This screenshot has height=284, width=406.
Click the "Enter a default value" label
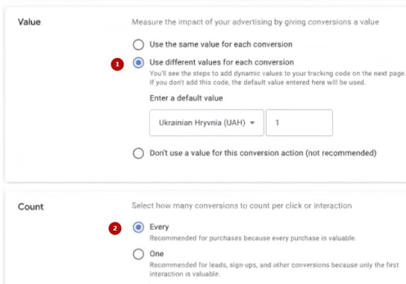pyautogui.click(x=186, y=98)
